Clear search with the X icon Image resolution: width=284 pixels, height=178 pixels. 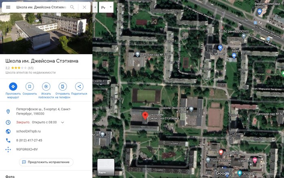84,7
